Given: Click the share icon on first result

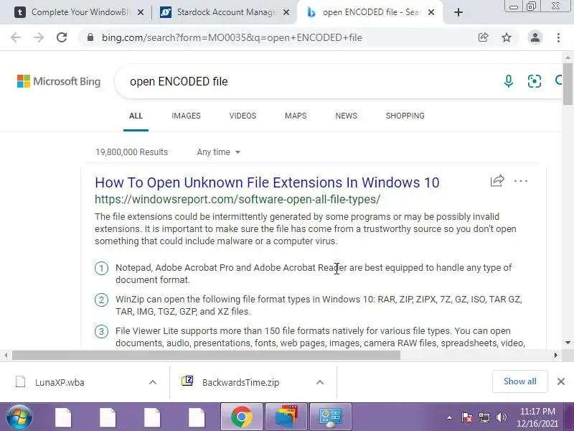Looking at the screenshot, I should (x=497, y=181).
